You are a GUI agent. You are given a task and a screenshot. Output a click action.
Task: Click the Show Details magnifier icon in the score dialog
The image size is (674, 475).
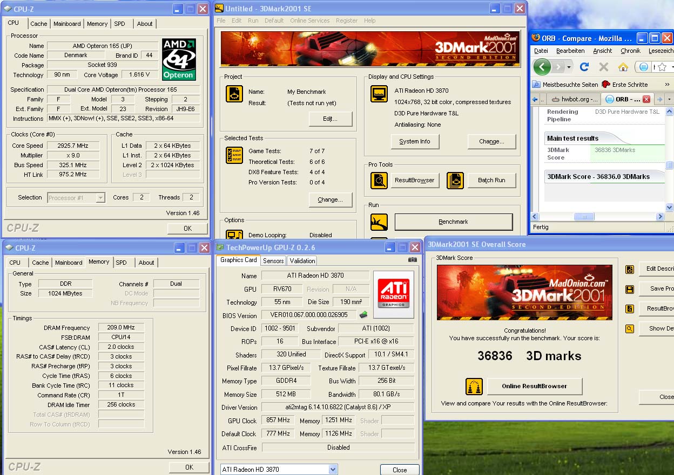click(630, 328)
